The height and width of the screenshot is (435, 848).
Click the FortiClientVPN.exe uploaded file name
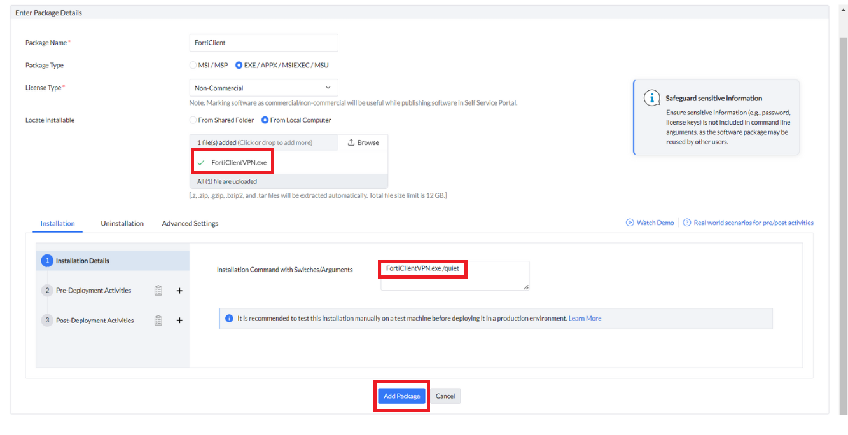[239, 163]
